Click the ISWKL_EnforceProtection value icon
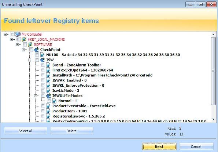 click(48, 86)
